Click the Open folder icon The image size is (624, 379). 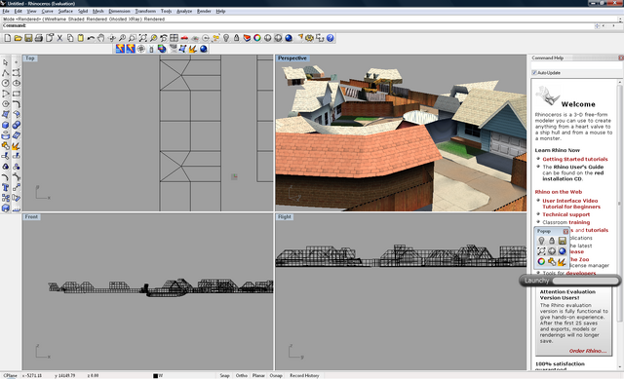click(18, 38)
